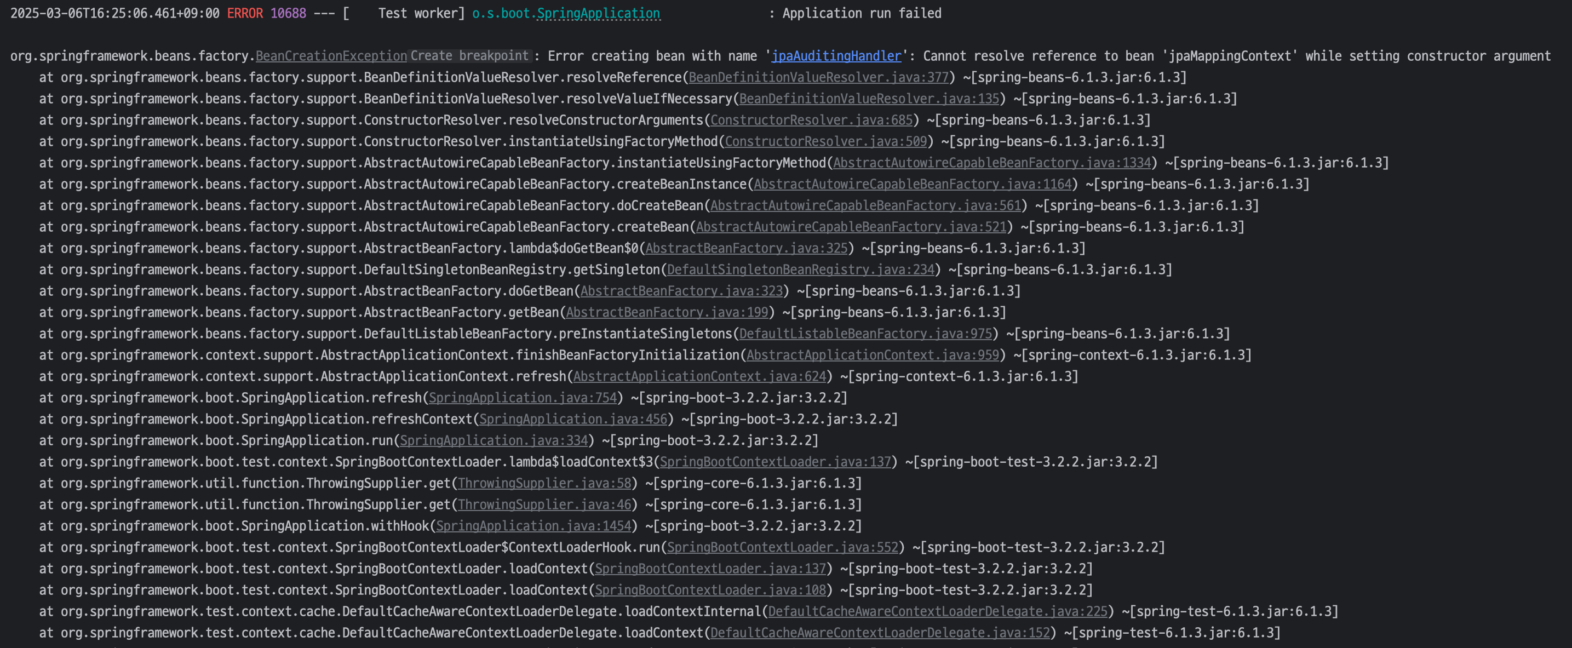Jump to DefaultCacheAwareContextLoaderDelegate.java:225
Screen dimensions: 1572x648
pyautogui.click(x=937, y=611)
